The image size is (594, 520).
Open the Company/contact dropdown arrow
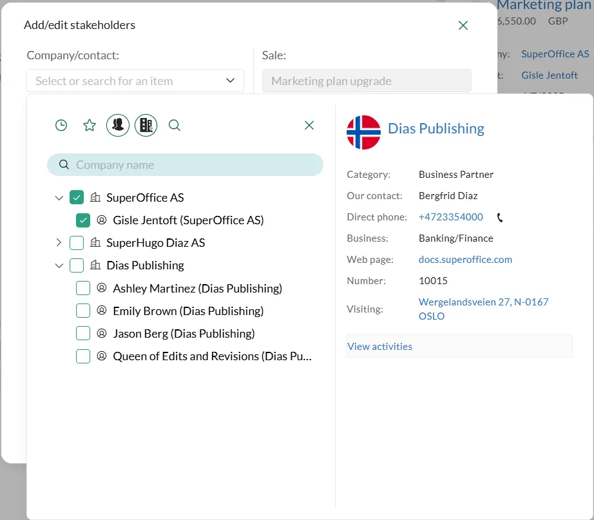click(231, 81)
